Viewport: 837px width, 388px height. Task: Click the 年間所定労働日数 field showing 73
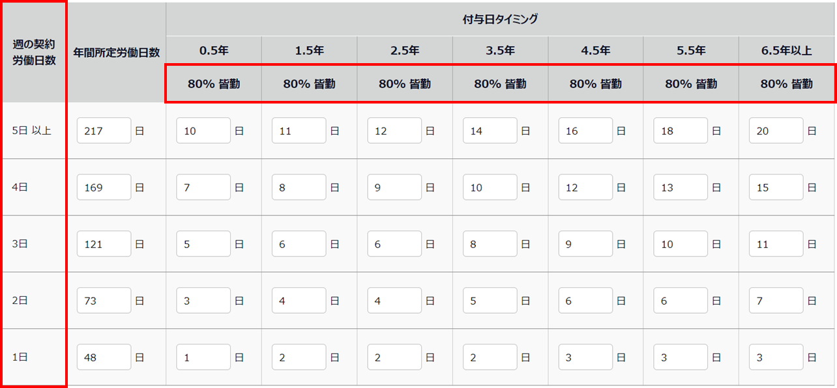pyautogui.click(x=104, y=301)
